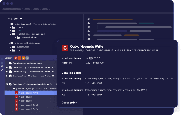Toggle the Medium severity filter
181x115 pixels.
(23, 58)
